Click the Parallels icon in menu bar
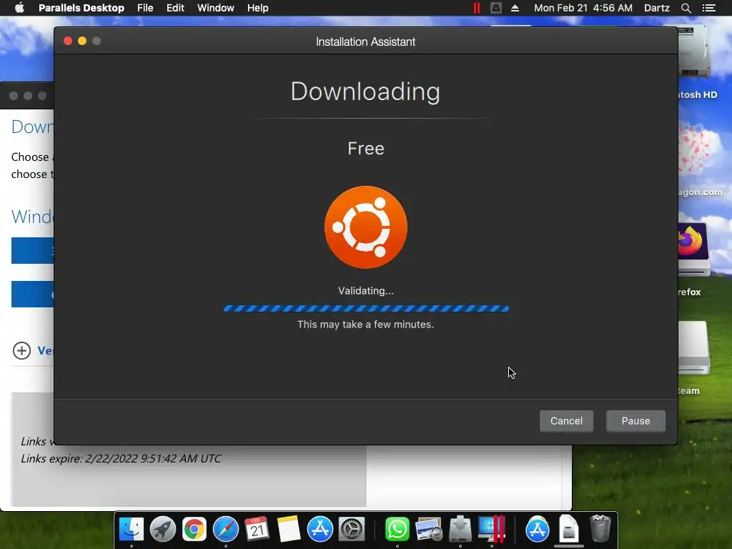The width and height of the screenshot is (732, 549). pyautogui.click(x=476, y=8)
